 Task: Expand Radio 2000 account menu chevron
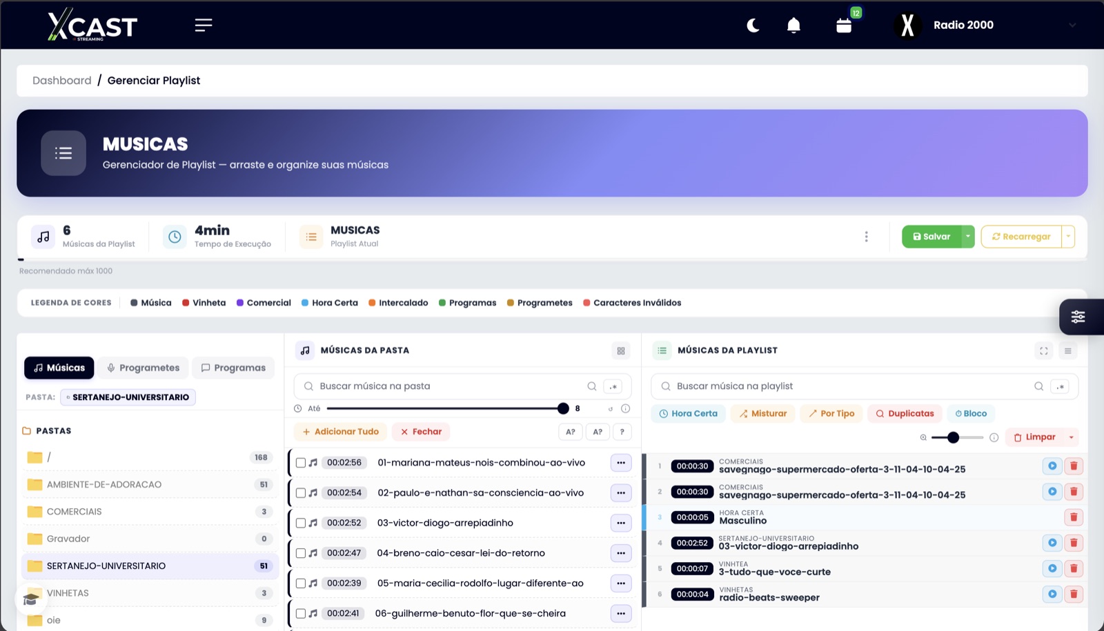(1072, 26)
